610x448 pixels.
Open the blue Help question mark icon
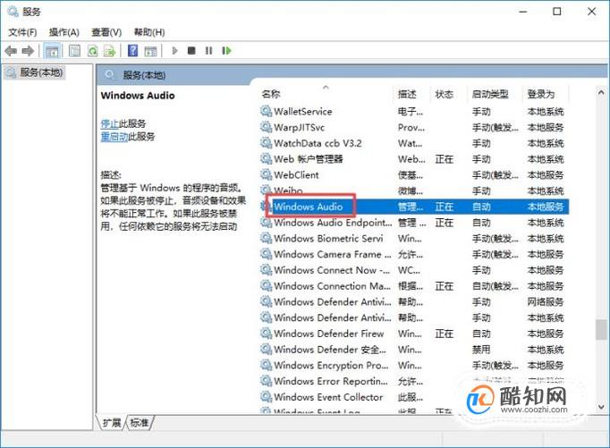(x=132, y=51)
